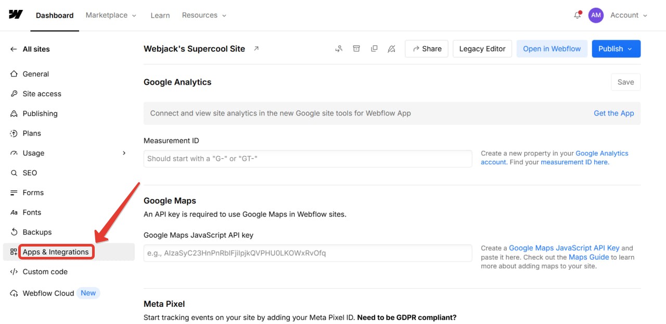
Task: Expand the Usage submenu chevron
Action: (x=124, y=153)
